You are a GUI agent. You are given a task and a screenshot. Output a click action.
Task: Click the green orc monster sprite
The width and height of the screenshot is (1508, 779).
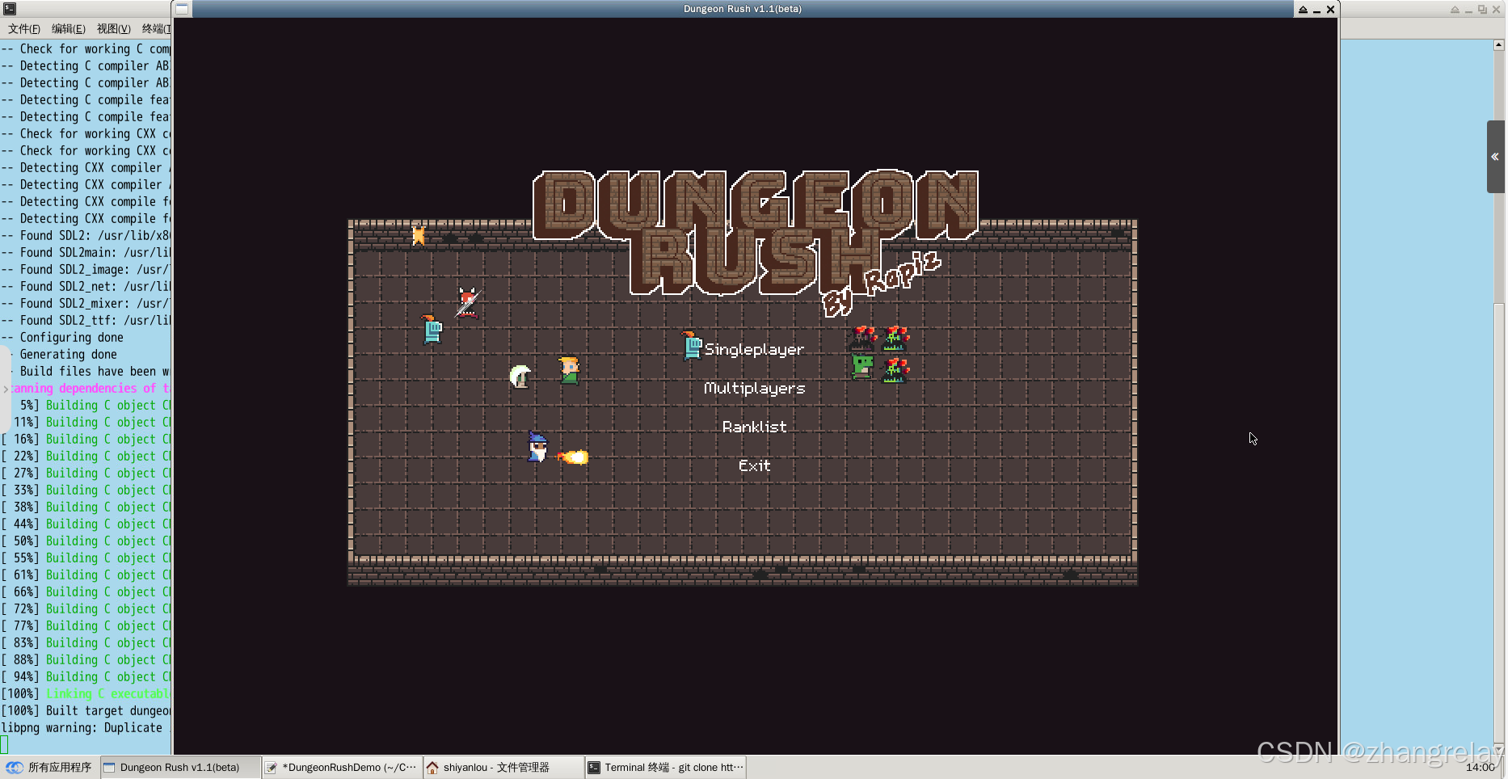pyautogui.click(x=862, y=367)
